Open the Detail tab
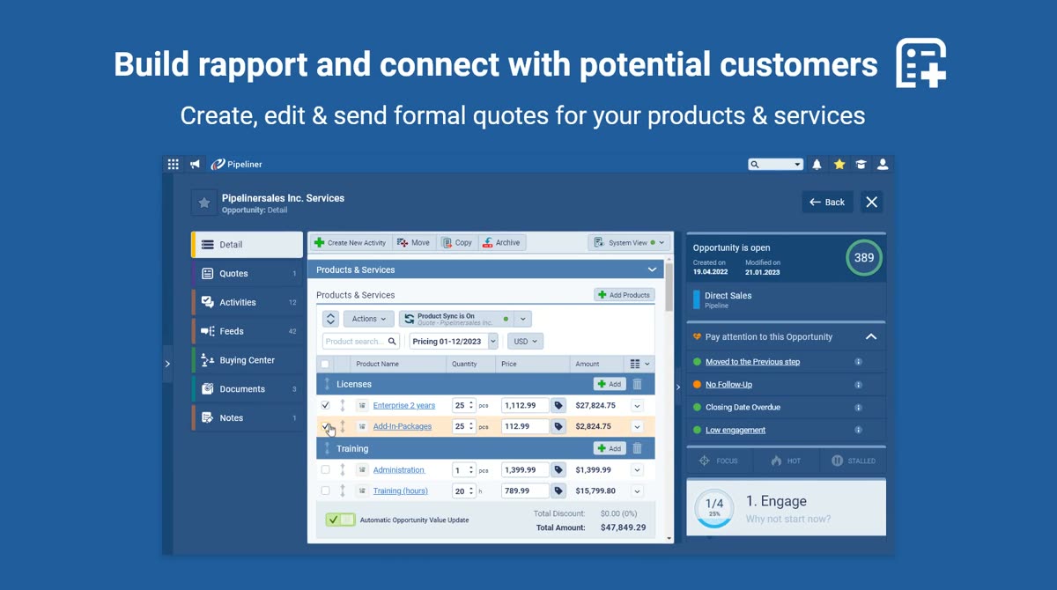Viewport: 1057px width, 590px height. pyautogui.click(x=248, y=245)
